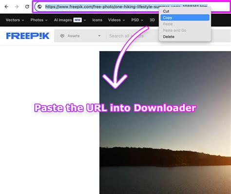Choose Delete from the context menu
Viewport: 231px width, 194px height.
tap(185, 37)
